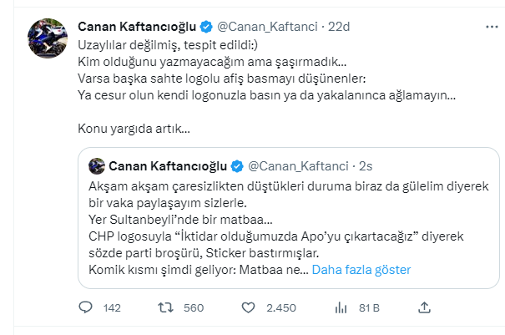Click the 2.450 like count

tap(281, 308)
